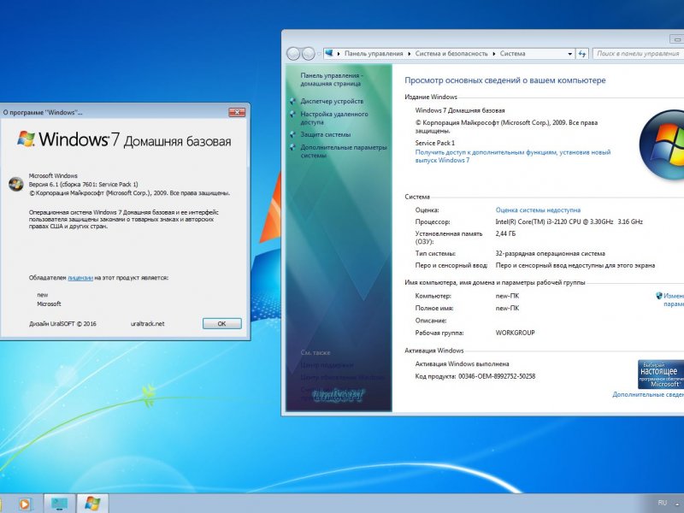
Task: Confirm the About Windows dialog with OK
Action: 221,324
